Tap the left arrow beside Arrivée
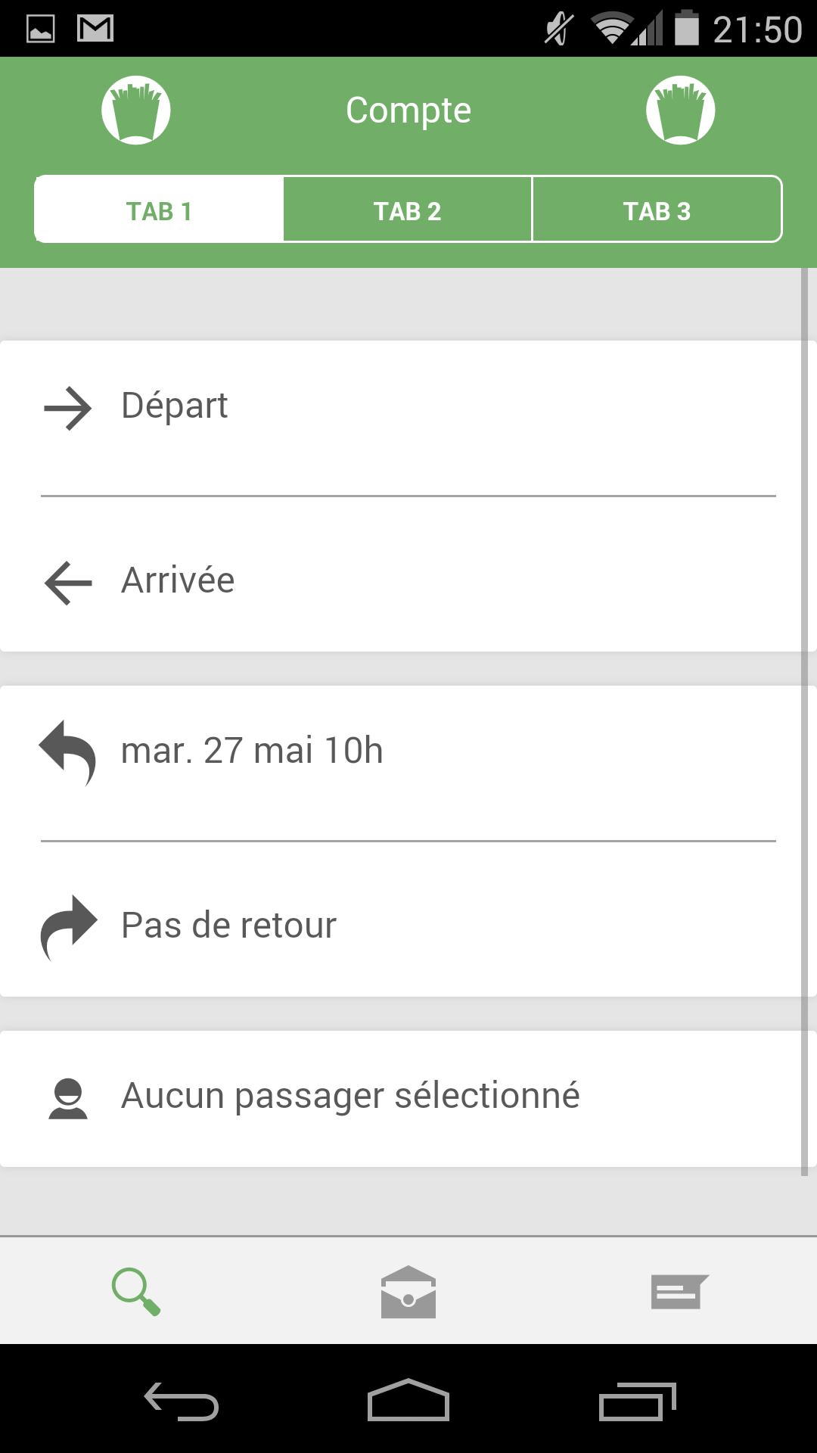817x1453 pixels. 68,583
